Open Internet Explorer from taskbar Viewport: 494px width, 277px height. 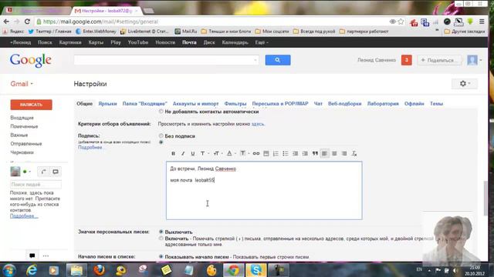(x=32, y=270)
